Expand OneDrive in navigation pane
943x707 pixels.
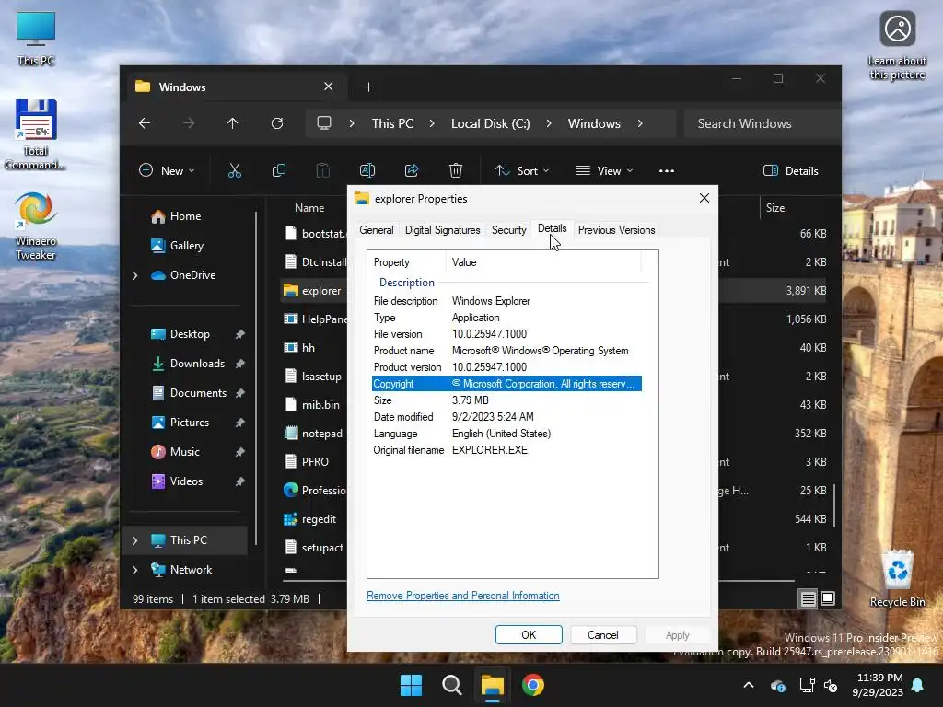(x=134, y=275)
